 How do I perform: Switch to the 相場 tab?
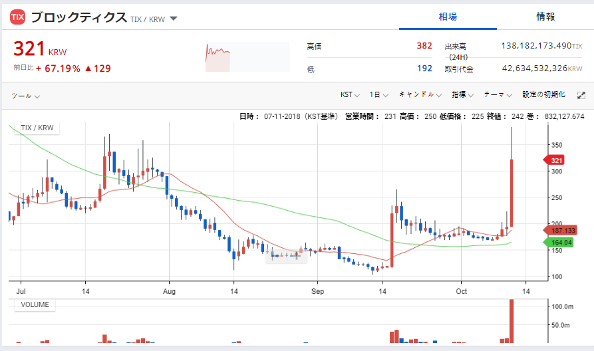(448, 17)
